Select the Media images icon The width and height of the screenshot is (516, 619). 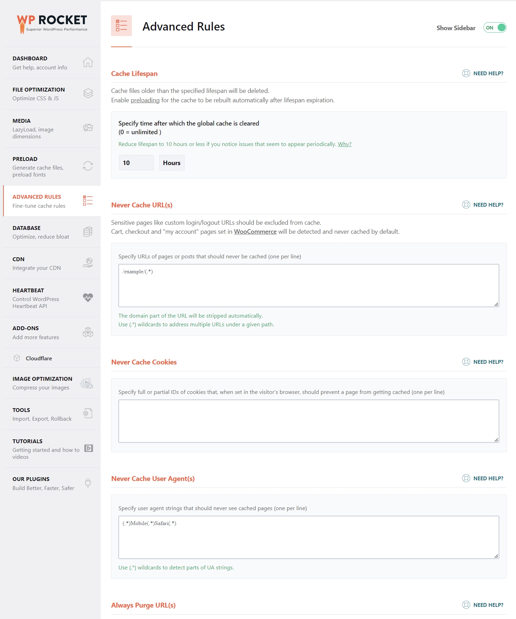(x=88, y=128)
